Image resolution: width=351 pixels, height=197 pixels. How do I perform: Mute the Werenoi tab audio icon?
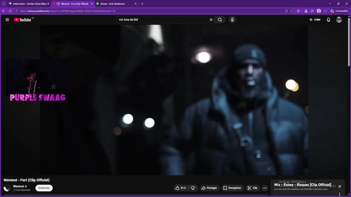[58, 4]
